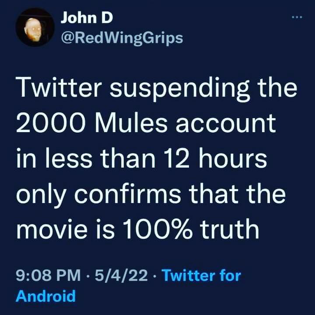
Task: Select the "Twitter suspending the" tweet line
Action: click(157, 89)
